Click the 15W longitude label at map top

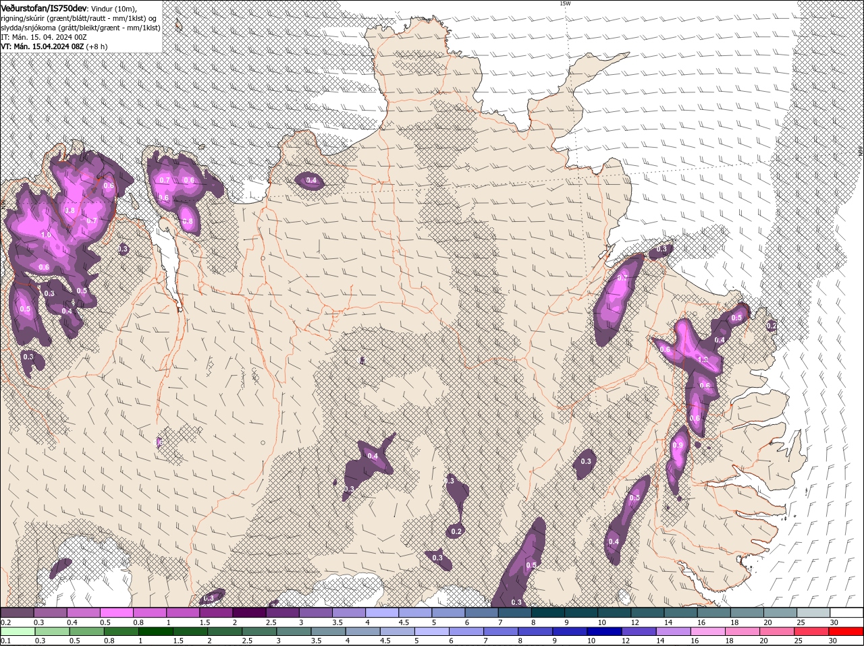coord(564,3)
